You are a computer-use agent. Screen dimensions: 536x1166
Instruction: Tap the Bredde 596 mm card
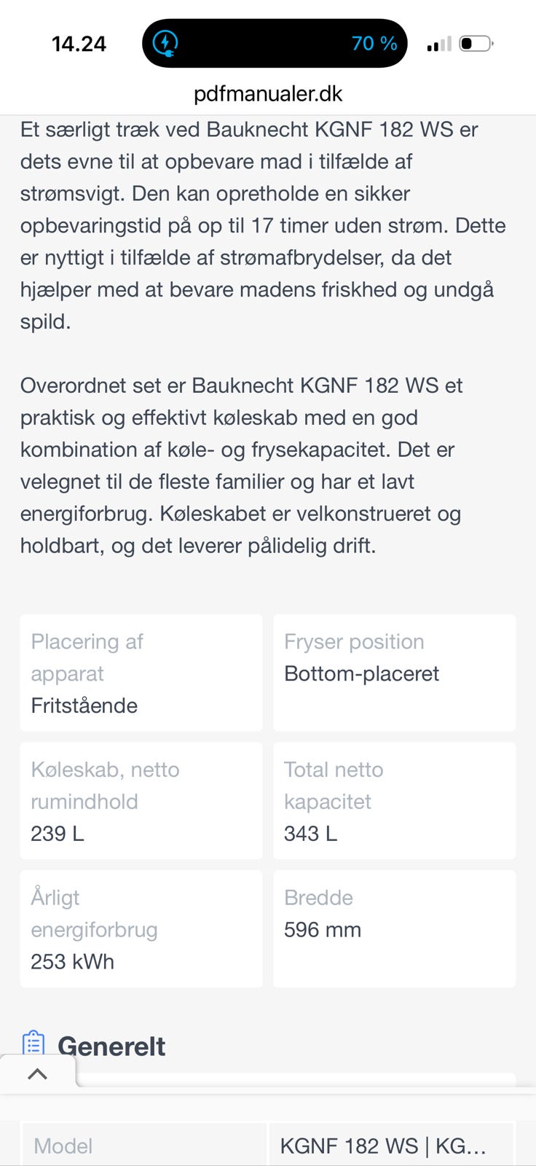pos(394,929)
